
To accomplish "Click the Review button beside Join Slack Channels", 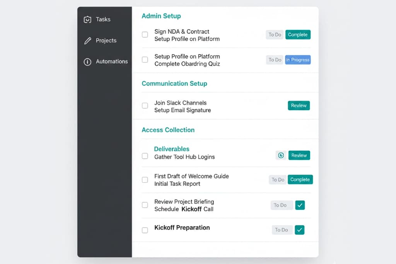I will [x=299, y=105].
